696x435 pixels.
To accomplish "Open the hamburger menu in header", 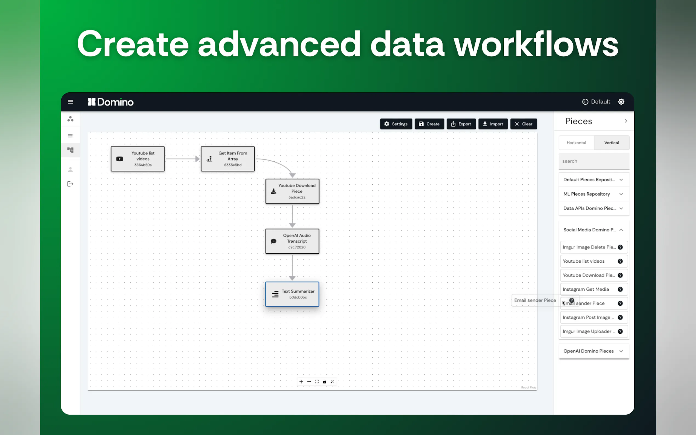I will point(70,102).
